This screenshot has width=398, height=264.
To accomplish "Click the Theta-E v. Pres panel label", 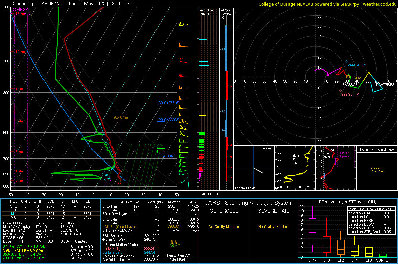I will click(294, 159).
